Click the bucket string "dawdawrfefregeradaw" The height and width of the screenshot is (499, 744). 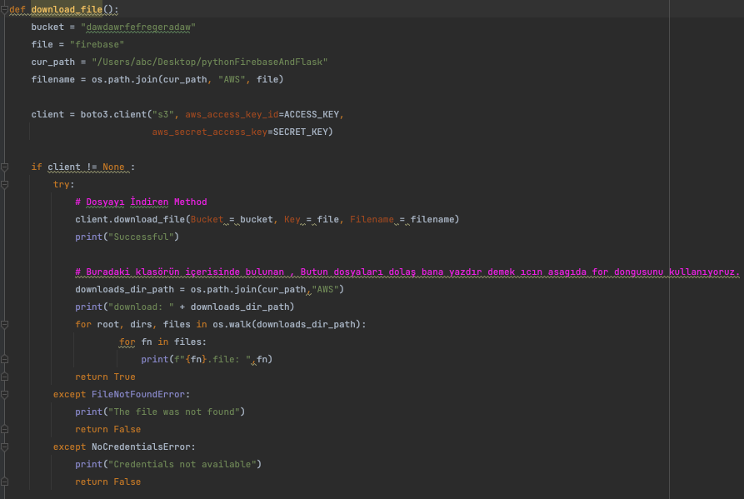138,27
